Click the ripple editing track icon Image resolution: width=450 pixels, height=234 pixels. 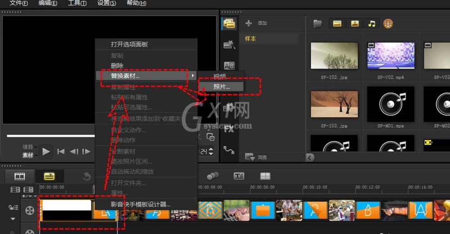coord(28,189)
